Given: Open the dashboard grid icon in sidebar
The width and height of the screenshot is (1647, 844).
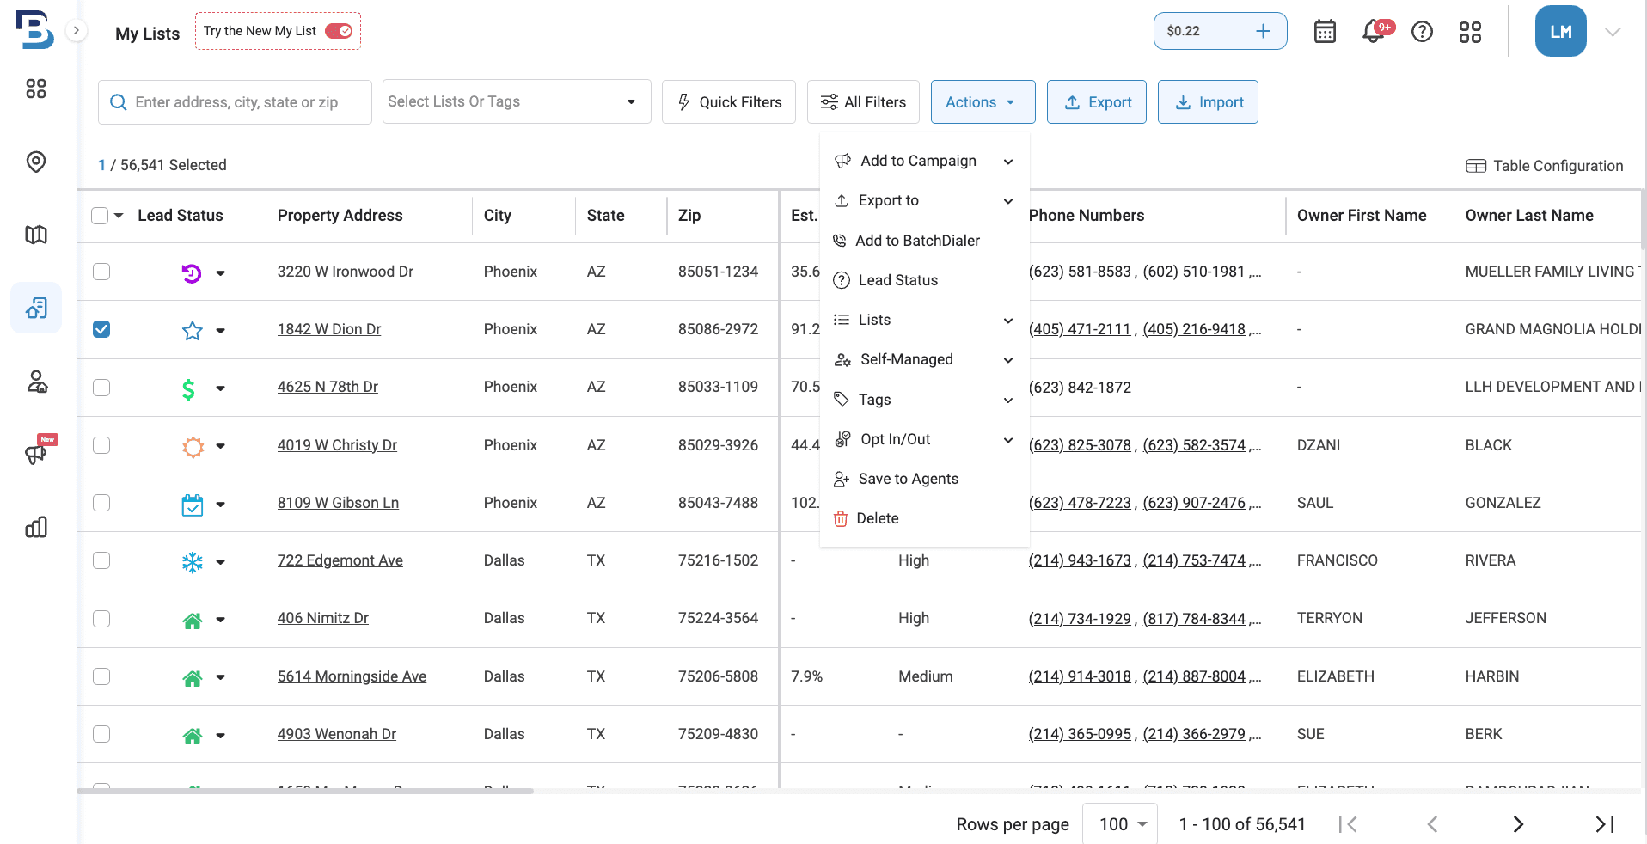Looking at the screenshot, I should pyautogui.click(x=36, y=89).
